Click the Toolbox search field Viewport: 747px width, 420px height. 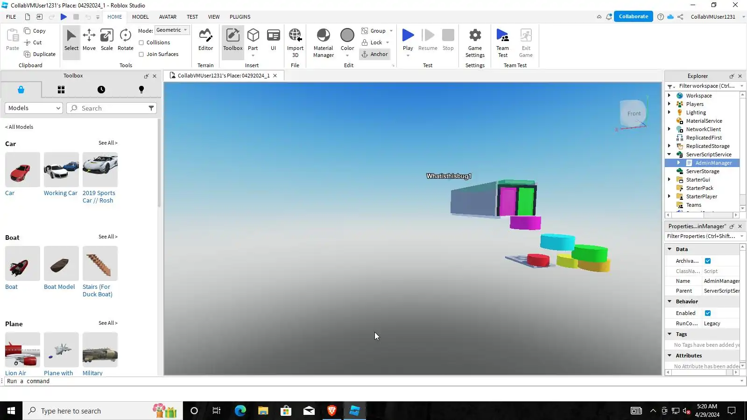pos(111,108)
